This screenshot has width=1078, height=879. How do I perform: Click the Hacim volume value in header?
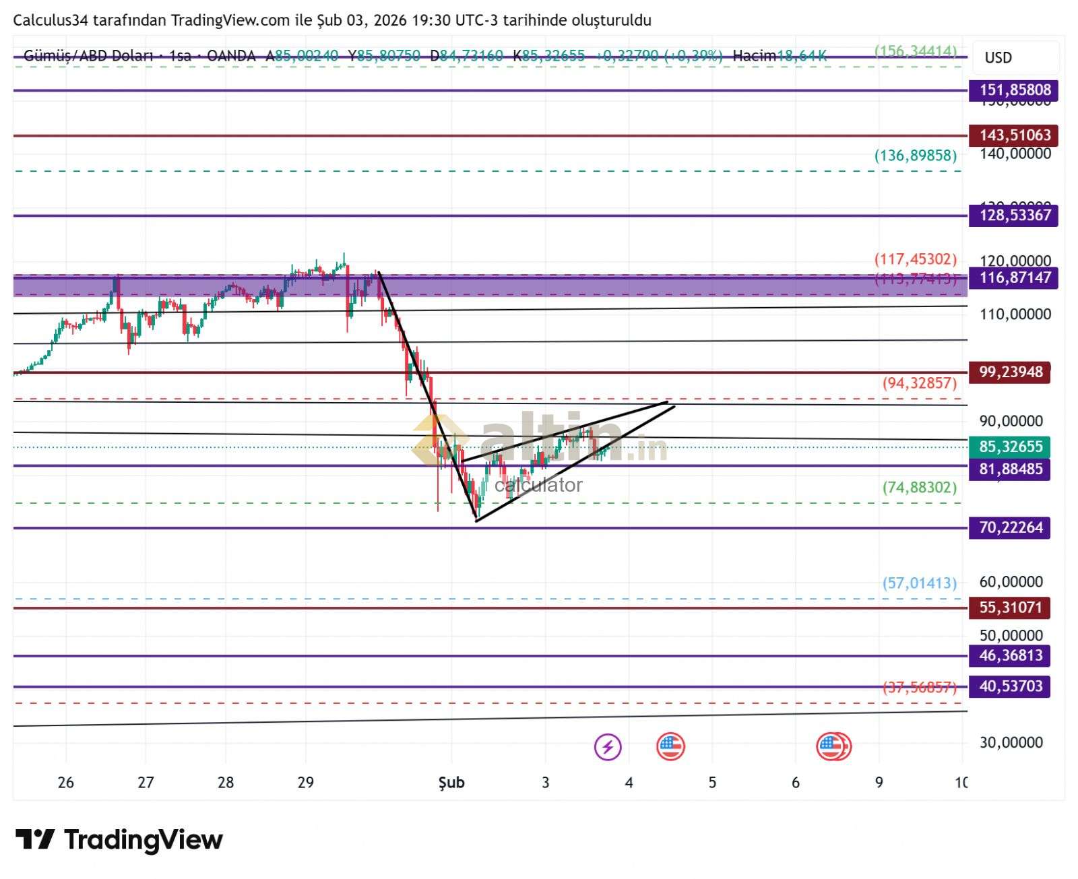[x=801, y=56]
